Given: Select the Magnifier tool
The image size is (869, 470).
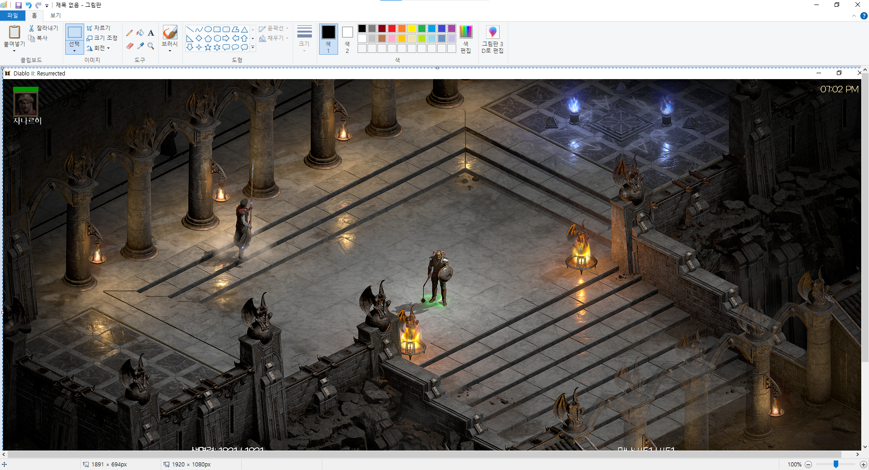Looking at the screenshot, I should tap(151, 46).
